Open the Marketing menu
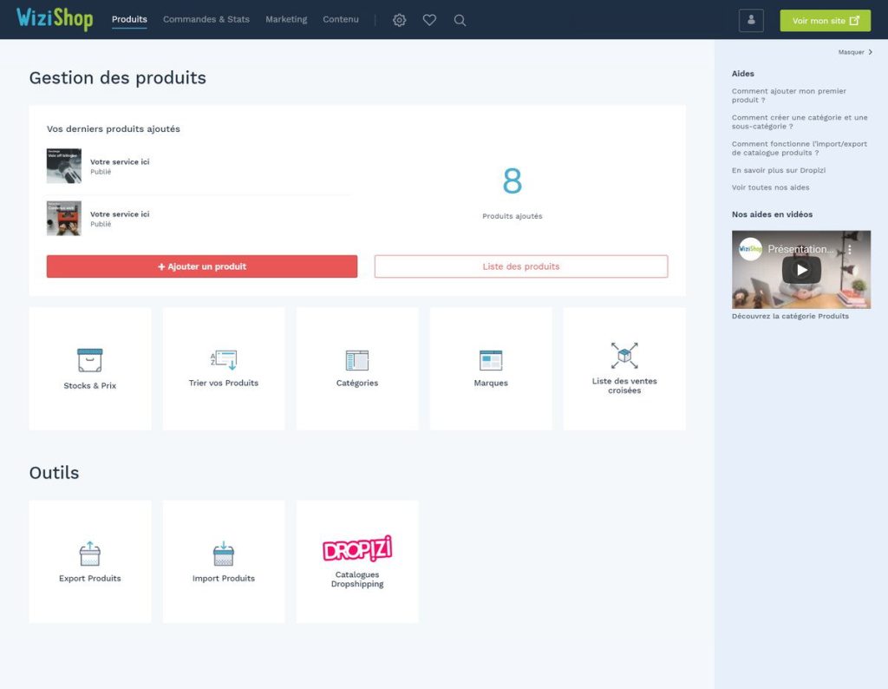Viewport: 888px width, 689px height. (x=286, y=19)
